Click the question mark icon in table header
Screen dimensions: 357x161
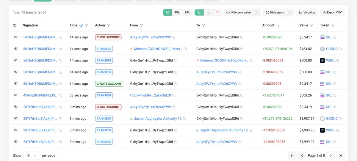click(x=15, y=25)
